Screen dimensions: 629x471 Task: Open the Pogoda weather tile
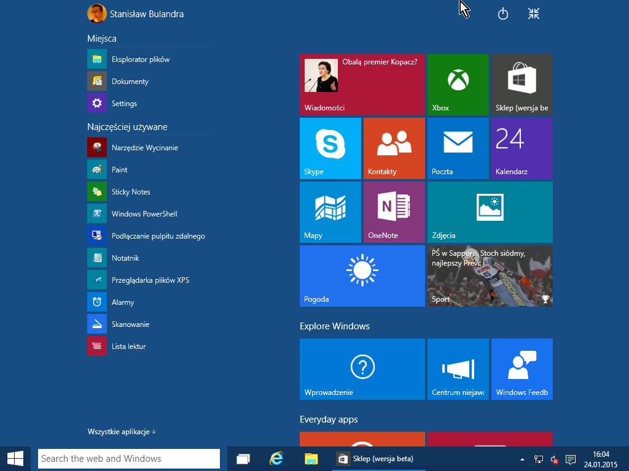(362, 275)
